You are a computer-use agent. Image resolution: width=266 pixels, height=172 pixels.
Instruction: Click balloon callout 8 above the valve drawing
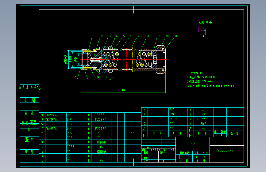tap(148, 36)
